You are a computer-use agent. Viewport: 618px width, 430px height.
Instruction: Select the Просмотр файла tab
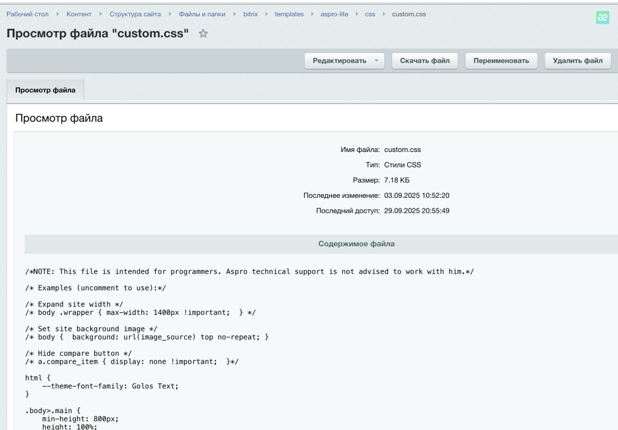click(x=46, y=89)
